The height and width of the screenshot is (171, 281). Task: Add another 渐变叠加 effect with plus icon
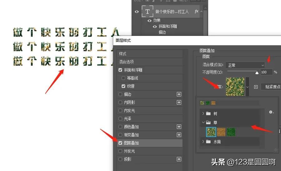tap(179, 135)
